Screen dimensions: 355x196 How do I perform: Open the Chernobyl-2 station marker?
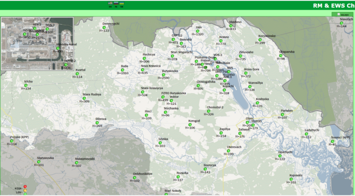tap(209, 111)
